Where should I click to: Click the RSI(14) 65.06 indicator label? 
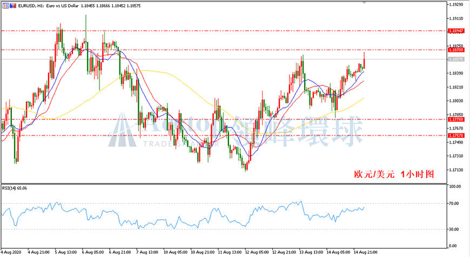coord(15,188)
